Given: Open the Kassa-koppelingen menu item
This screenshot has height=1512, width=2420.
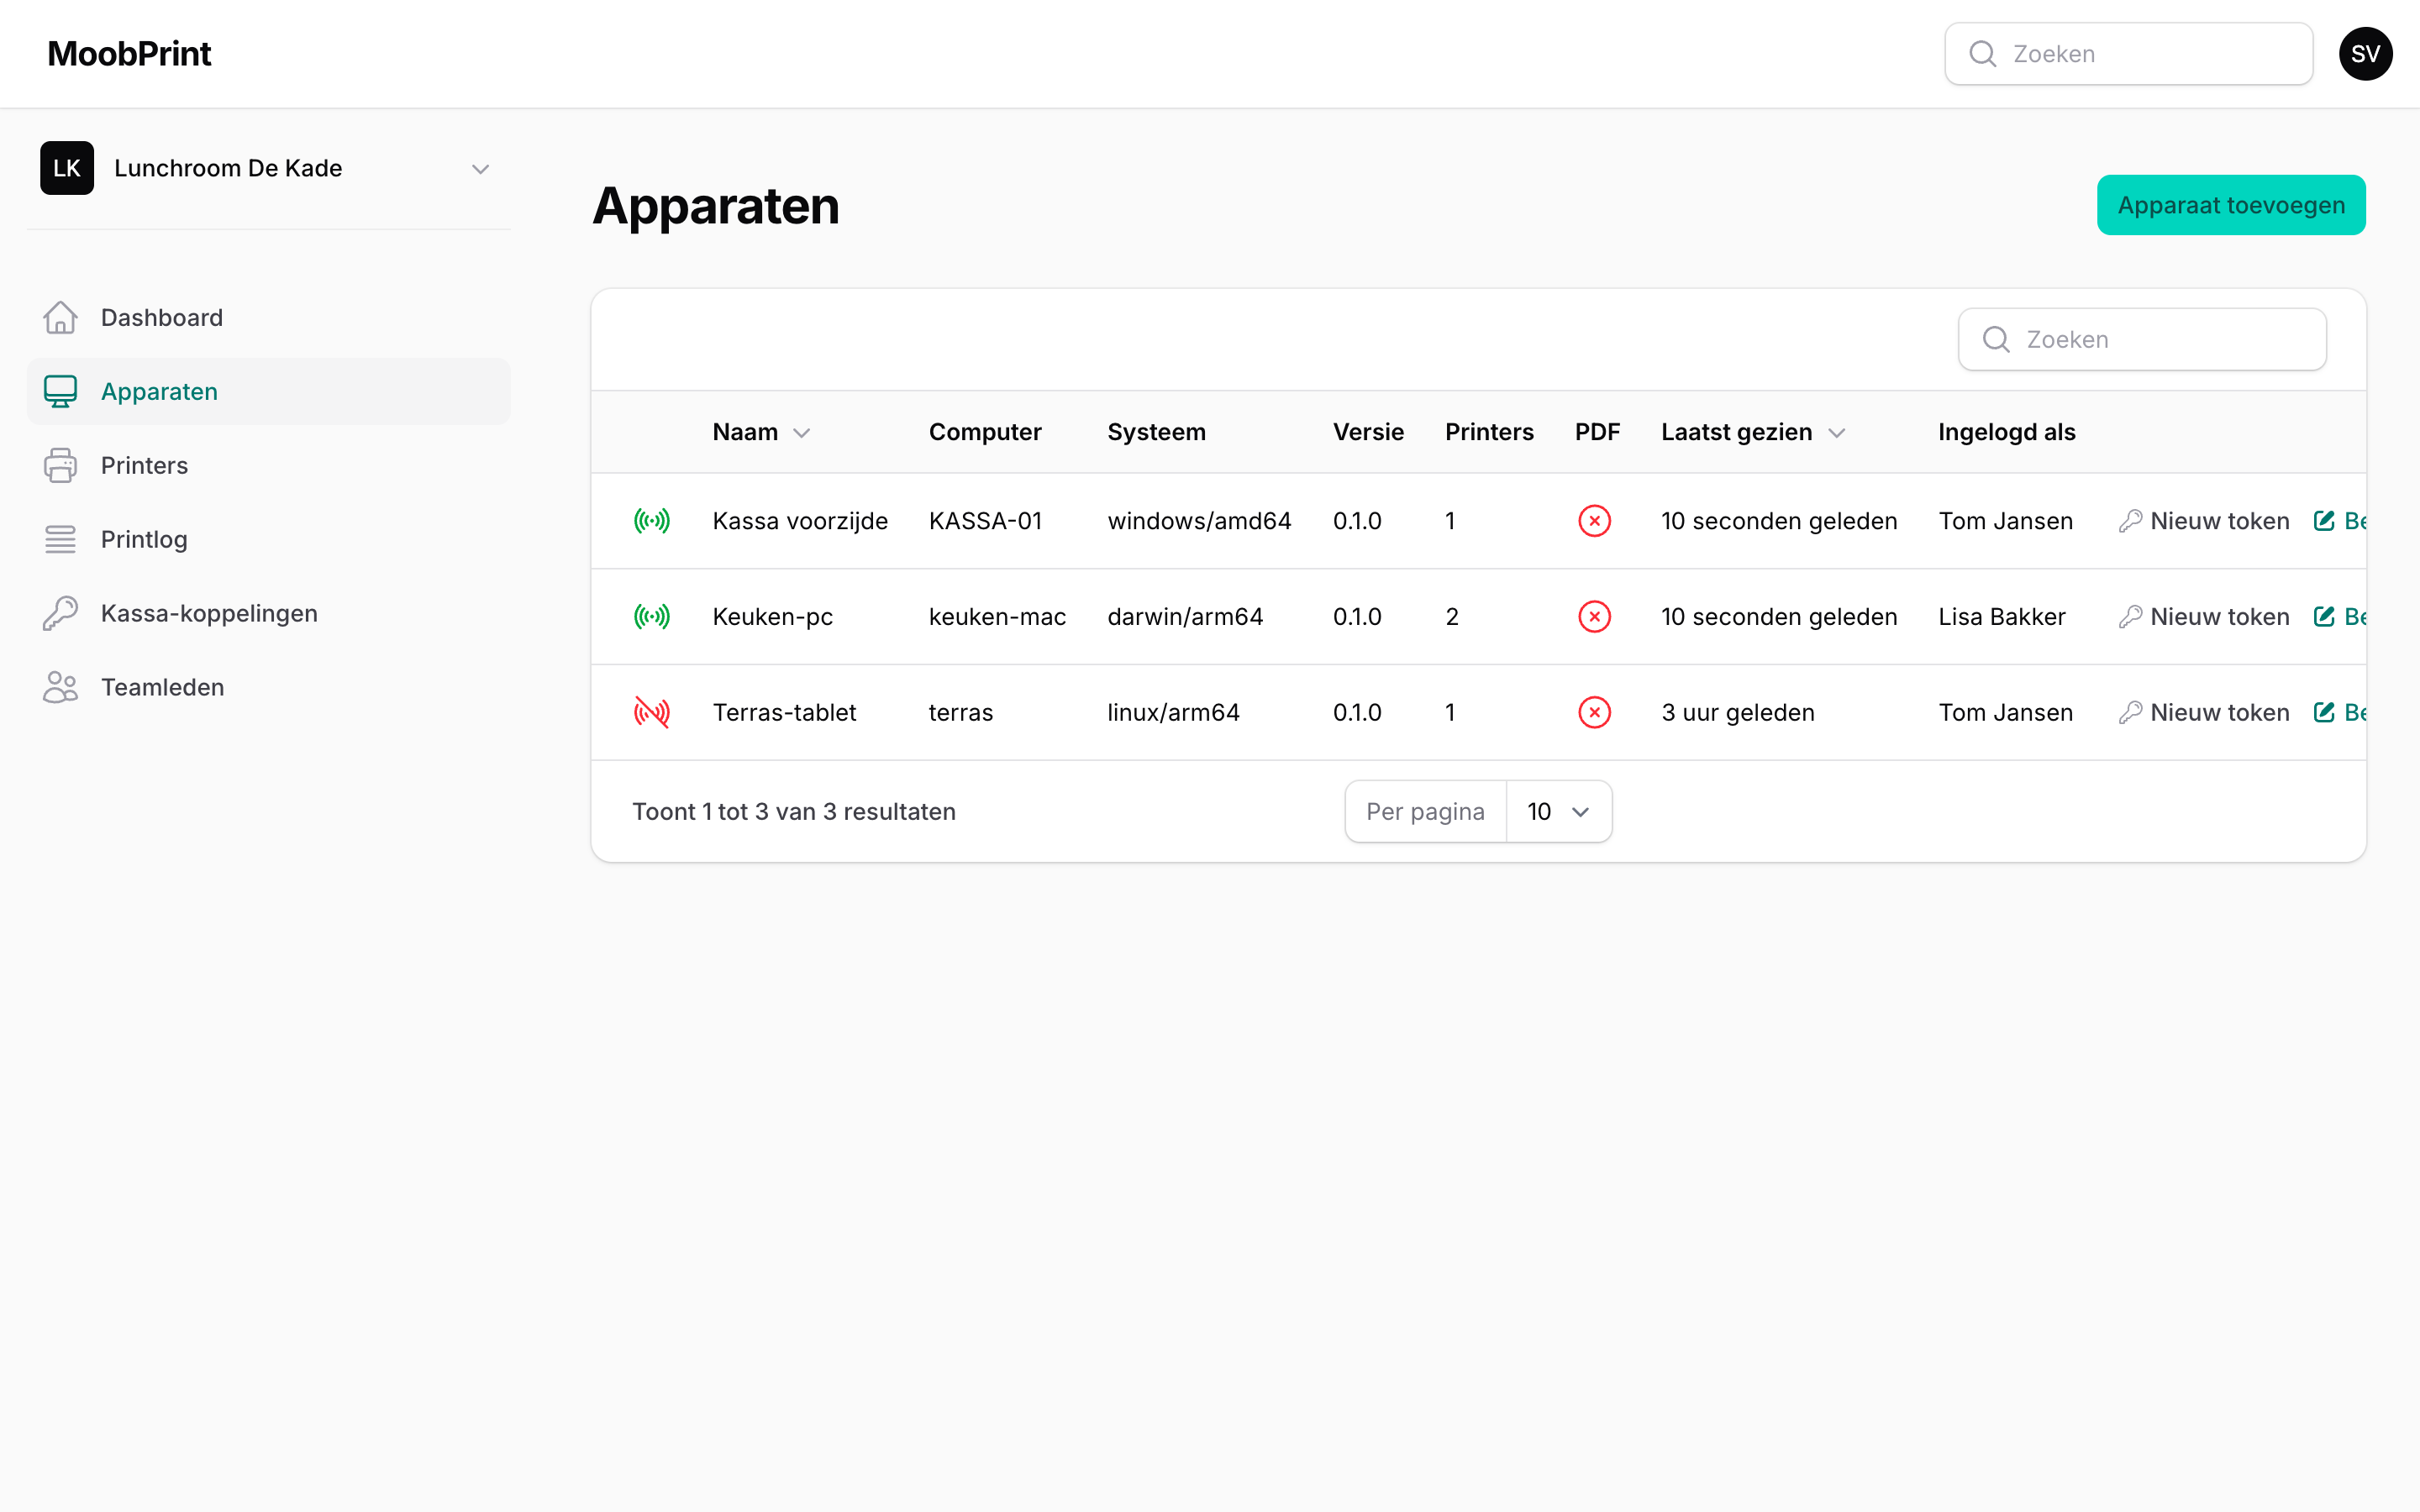Looking at the screenshot, I should [268, 613].
